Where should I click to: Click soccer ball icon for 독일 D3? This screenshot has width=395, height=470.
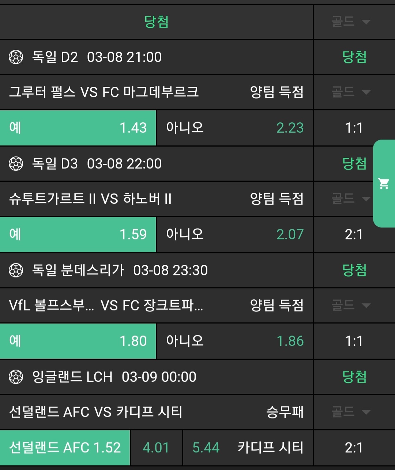[16, 164]
